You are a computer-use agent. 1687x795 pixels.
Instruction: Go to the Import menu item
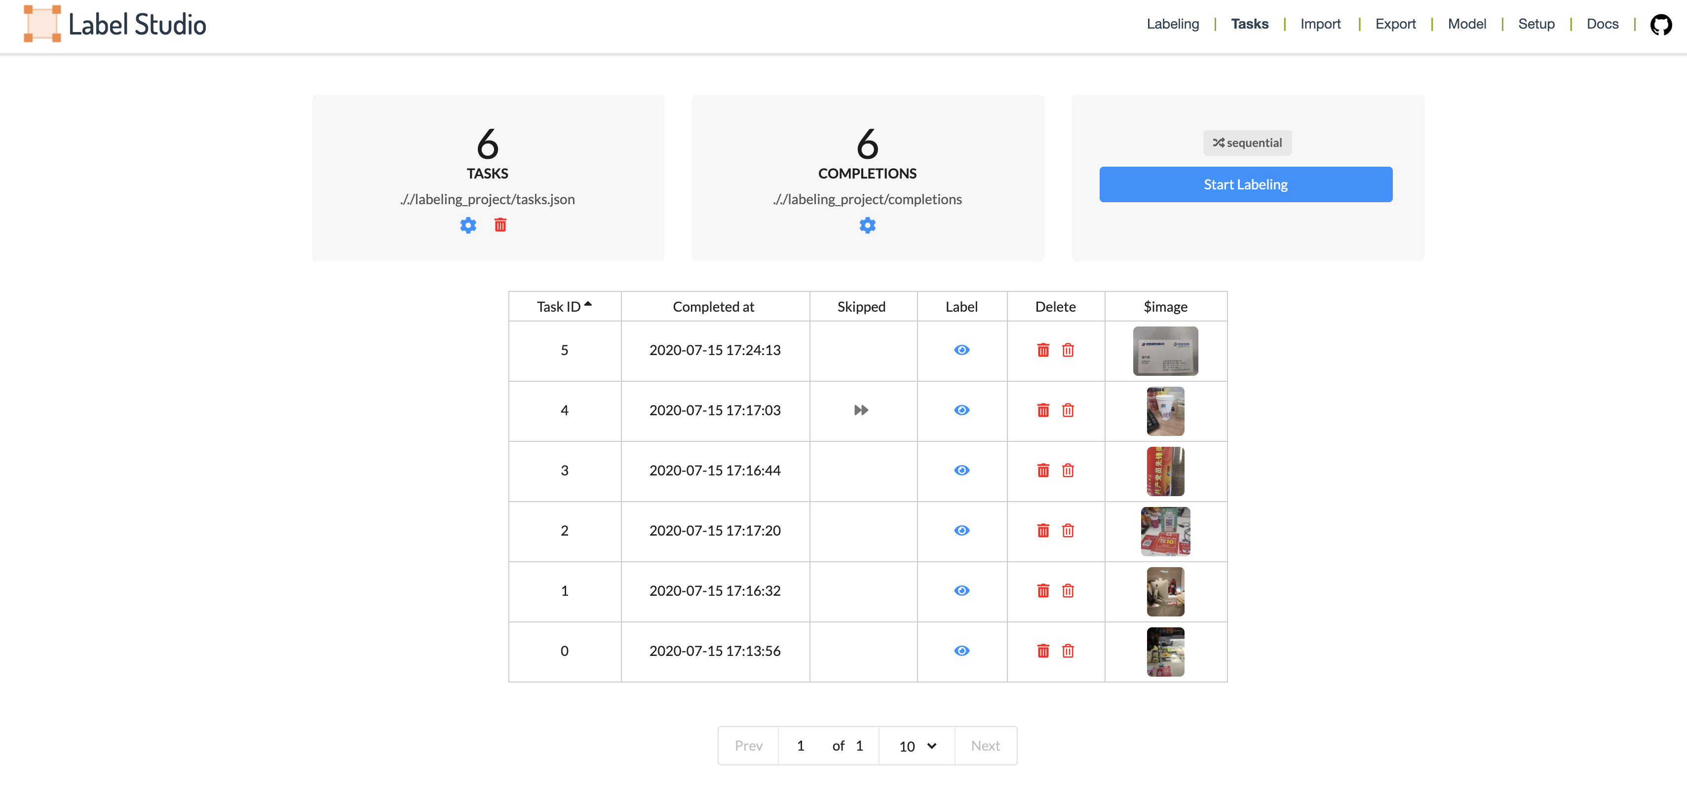point(1320,24)
